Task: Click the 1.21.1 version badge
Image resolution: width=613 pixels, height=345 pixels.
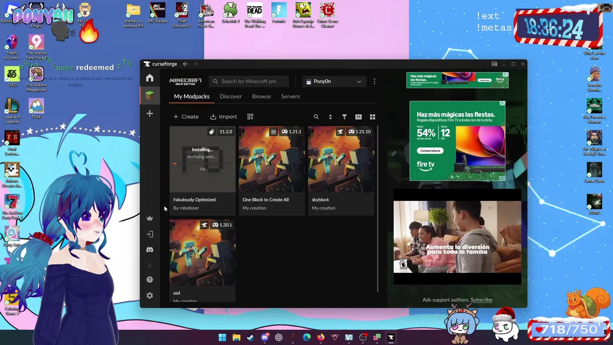Action: pos(291,132)
